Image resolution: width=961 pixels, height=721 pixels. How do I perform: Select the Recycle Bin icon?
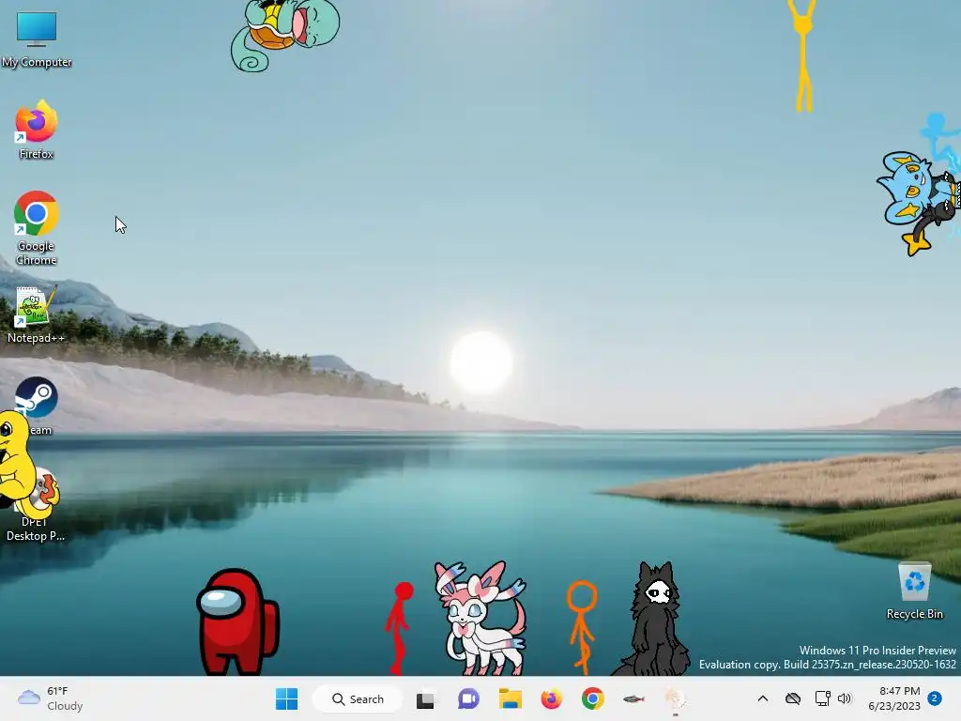914,591
